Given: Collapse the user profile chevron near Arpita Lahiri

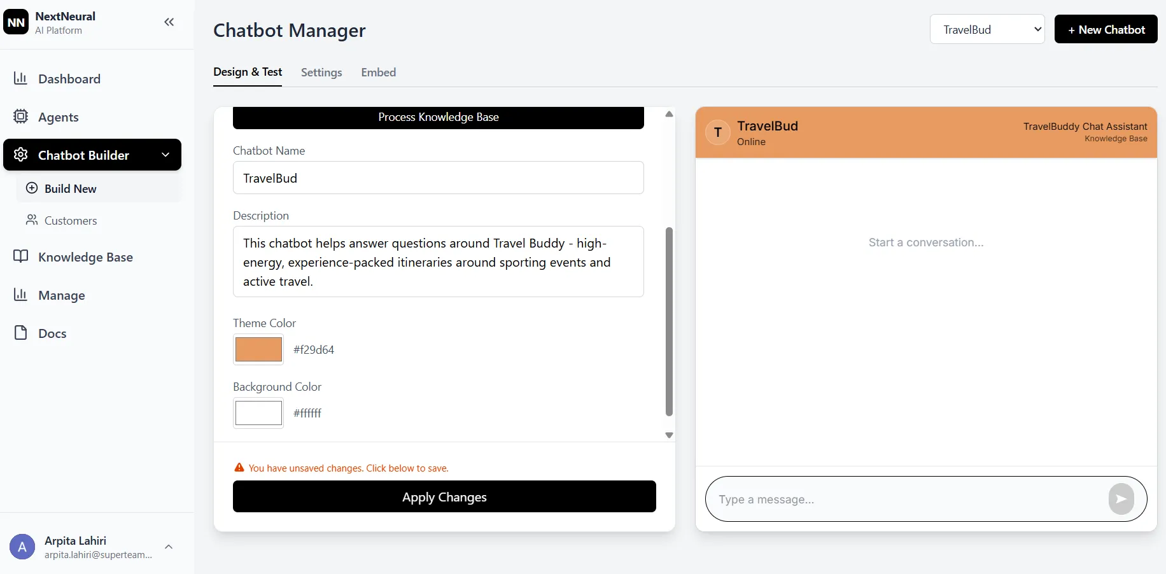Looking at the screenshot, I should (169, 547).
